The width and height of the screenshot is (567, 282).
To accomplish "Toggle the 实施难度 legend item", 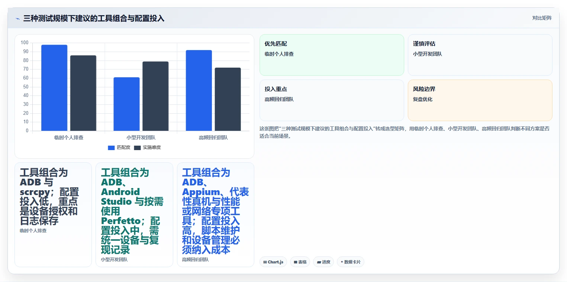I will pos(147,148).
